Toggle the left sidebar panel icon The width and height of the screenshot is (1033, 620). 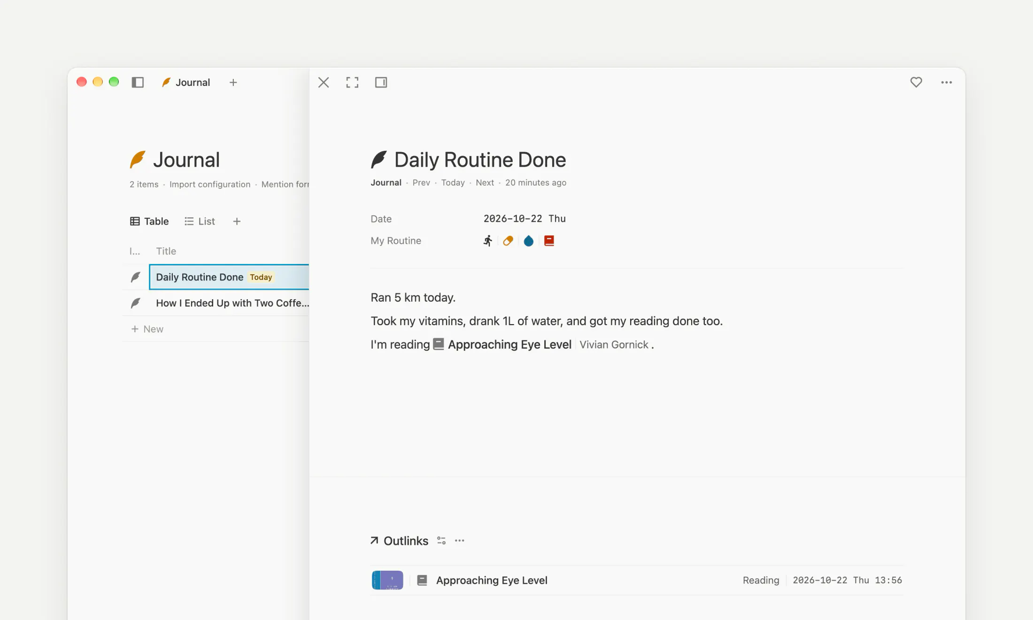138,83
